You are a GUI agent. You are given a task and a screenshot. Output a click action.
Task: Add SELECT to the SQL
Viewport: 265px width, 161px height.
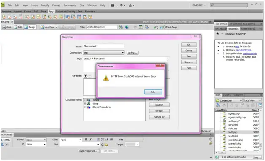click(159, 105)
